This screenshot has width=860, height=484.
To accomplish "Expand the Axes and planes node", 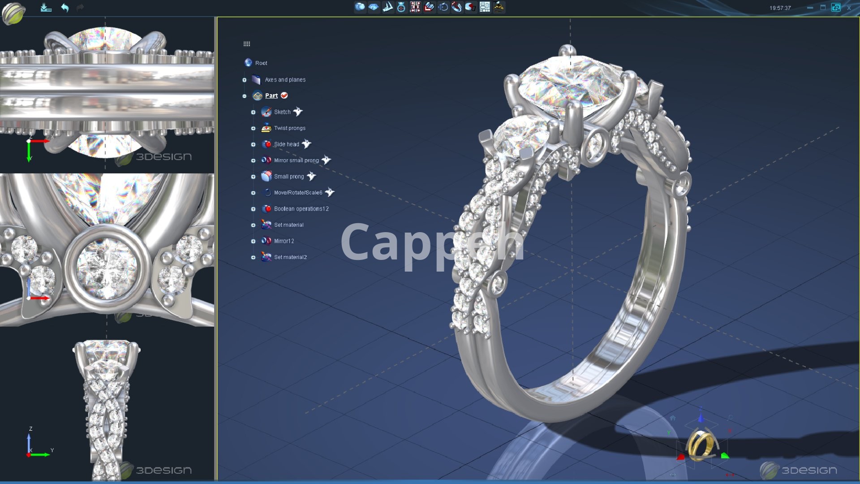I will (x=245, y=80).
